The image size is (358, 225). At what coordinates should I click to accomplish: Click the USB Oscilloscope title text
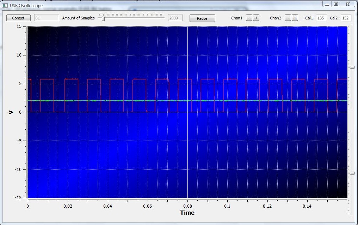[x=26, y=6]
